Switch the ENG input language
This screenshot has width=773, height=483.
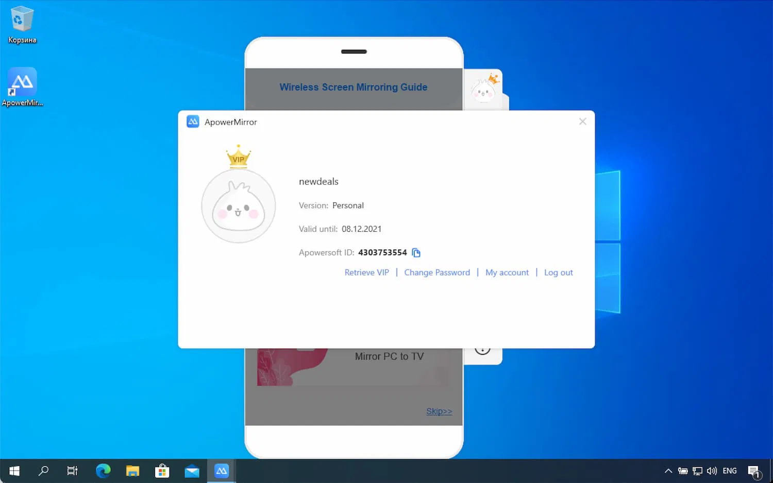point(730,471)
